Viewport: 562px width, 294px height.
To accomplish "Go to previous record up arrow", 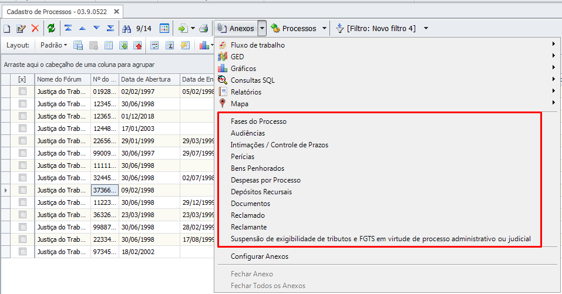I will pyautogui.click(x=82, y=28).
